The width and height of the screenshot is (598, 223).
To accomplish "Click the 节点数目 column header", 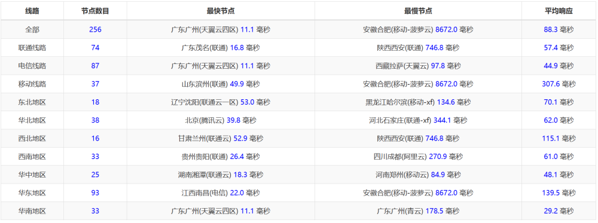I will click(95, 11).
